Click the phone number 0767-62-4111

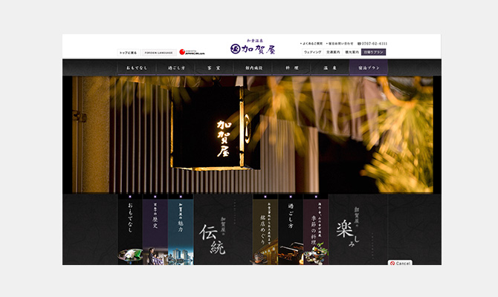[375, 44]
